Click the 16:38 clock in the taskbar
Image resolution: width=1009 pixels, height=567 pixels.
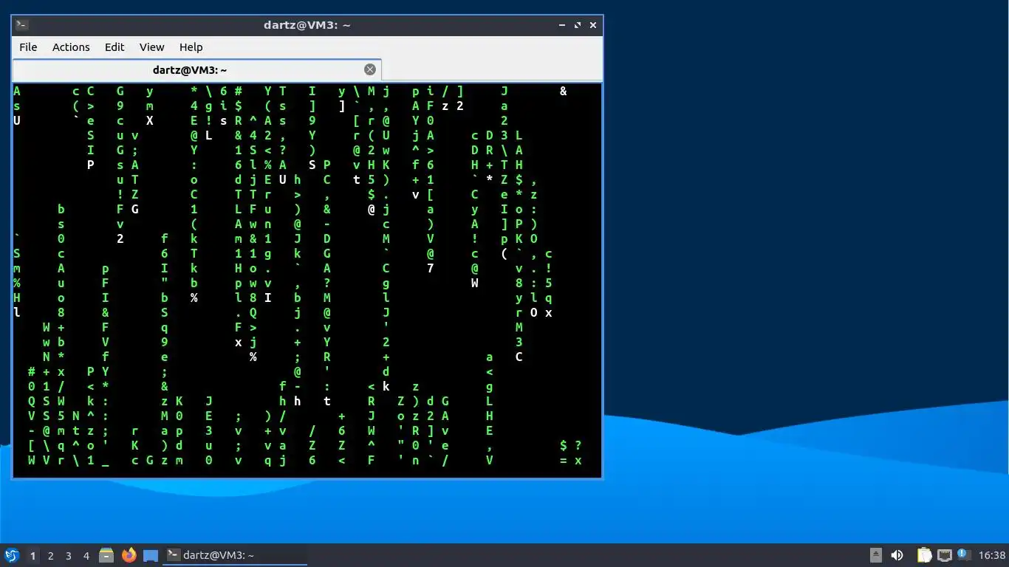click(x=991, y=555)
